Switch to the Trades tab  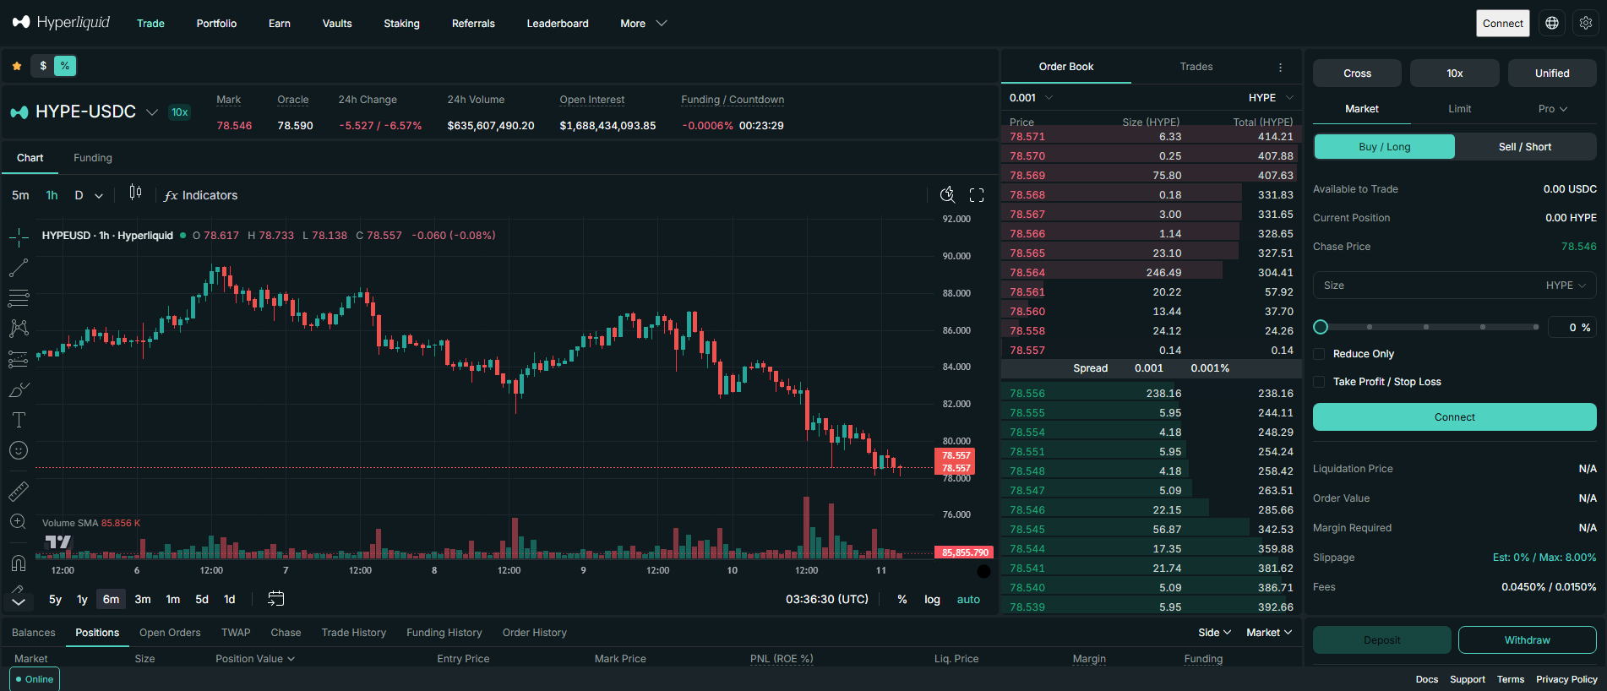[x=1196, y=67]
